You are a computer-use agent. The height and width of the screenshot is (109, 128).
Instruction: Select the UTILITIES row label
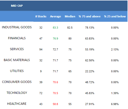tap(17, 71)
